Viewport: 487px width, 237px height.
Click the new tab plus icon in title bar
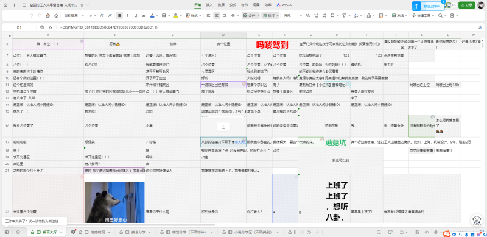point(14,5)
